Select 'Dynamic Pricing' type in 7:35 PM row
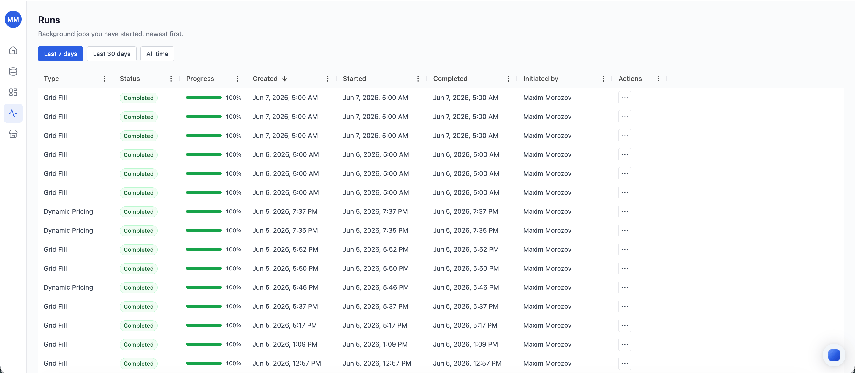The image size is (855, 373). point(68,230)
